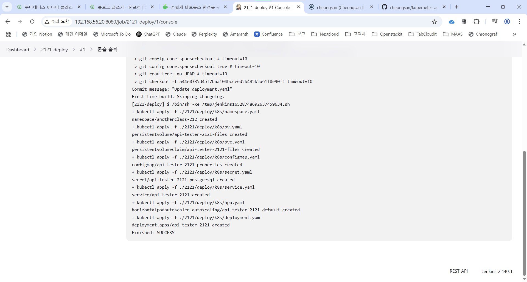Click the Jenkins 2.440.3 version button

click(x=497, y=271)
